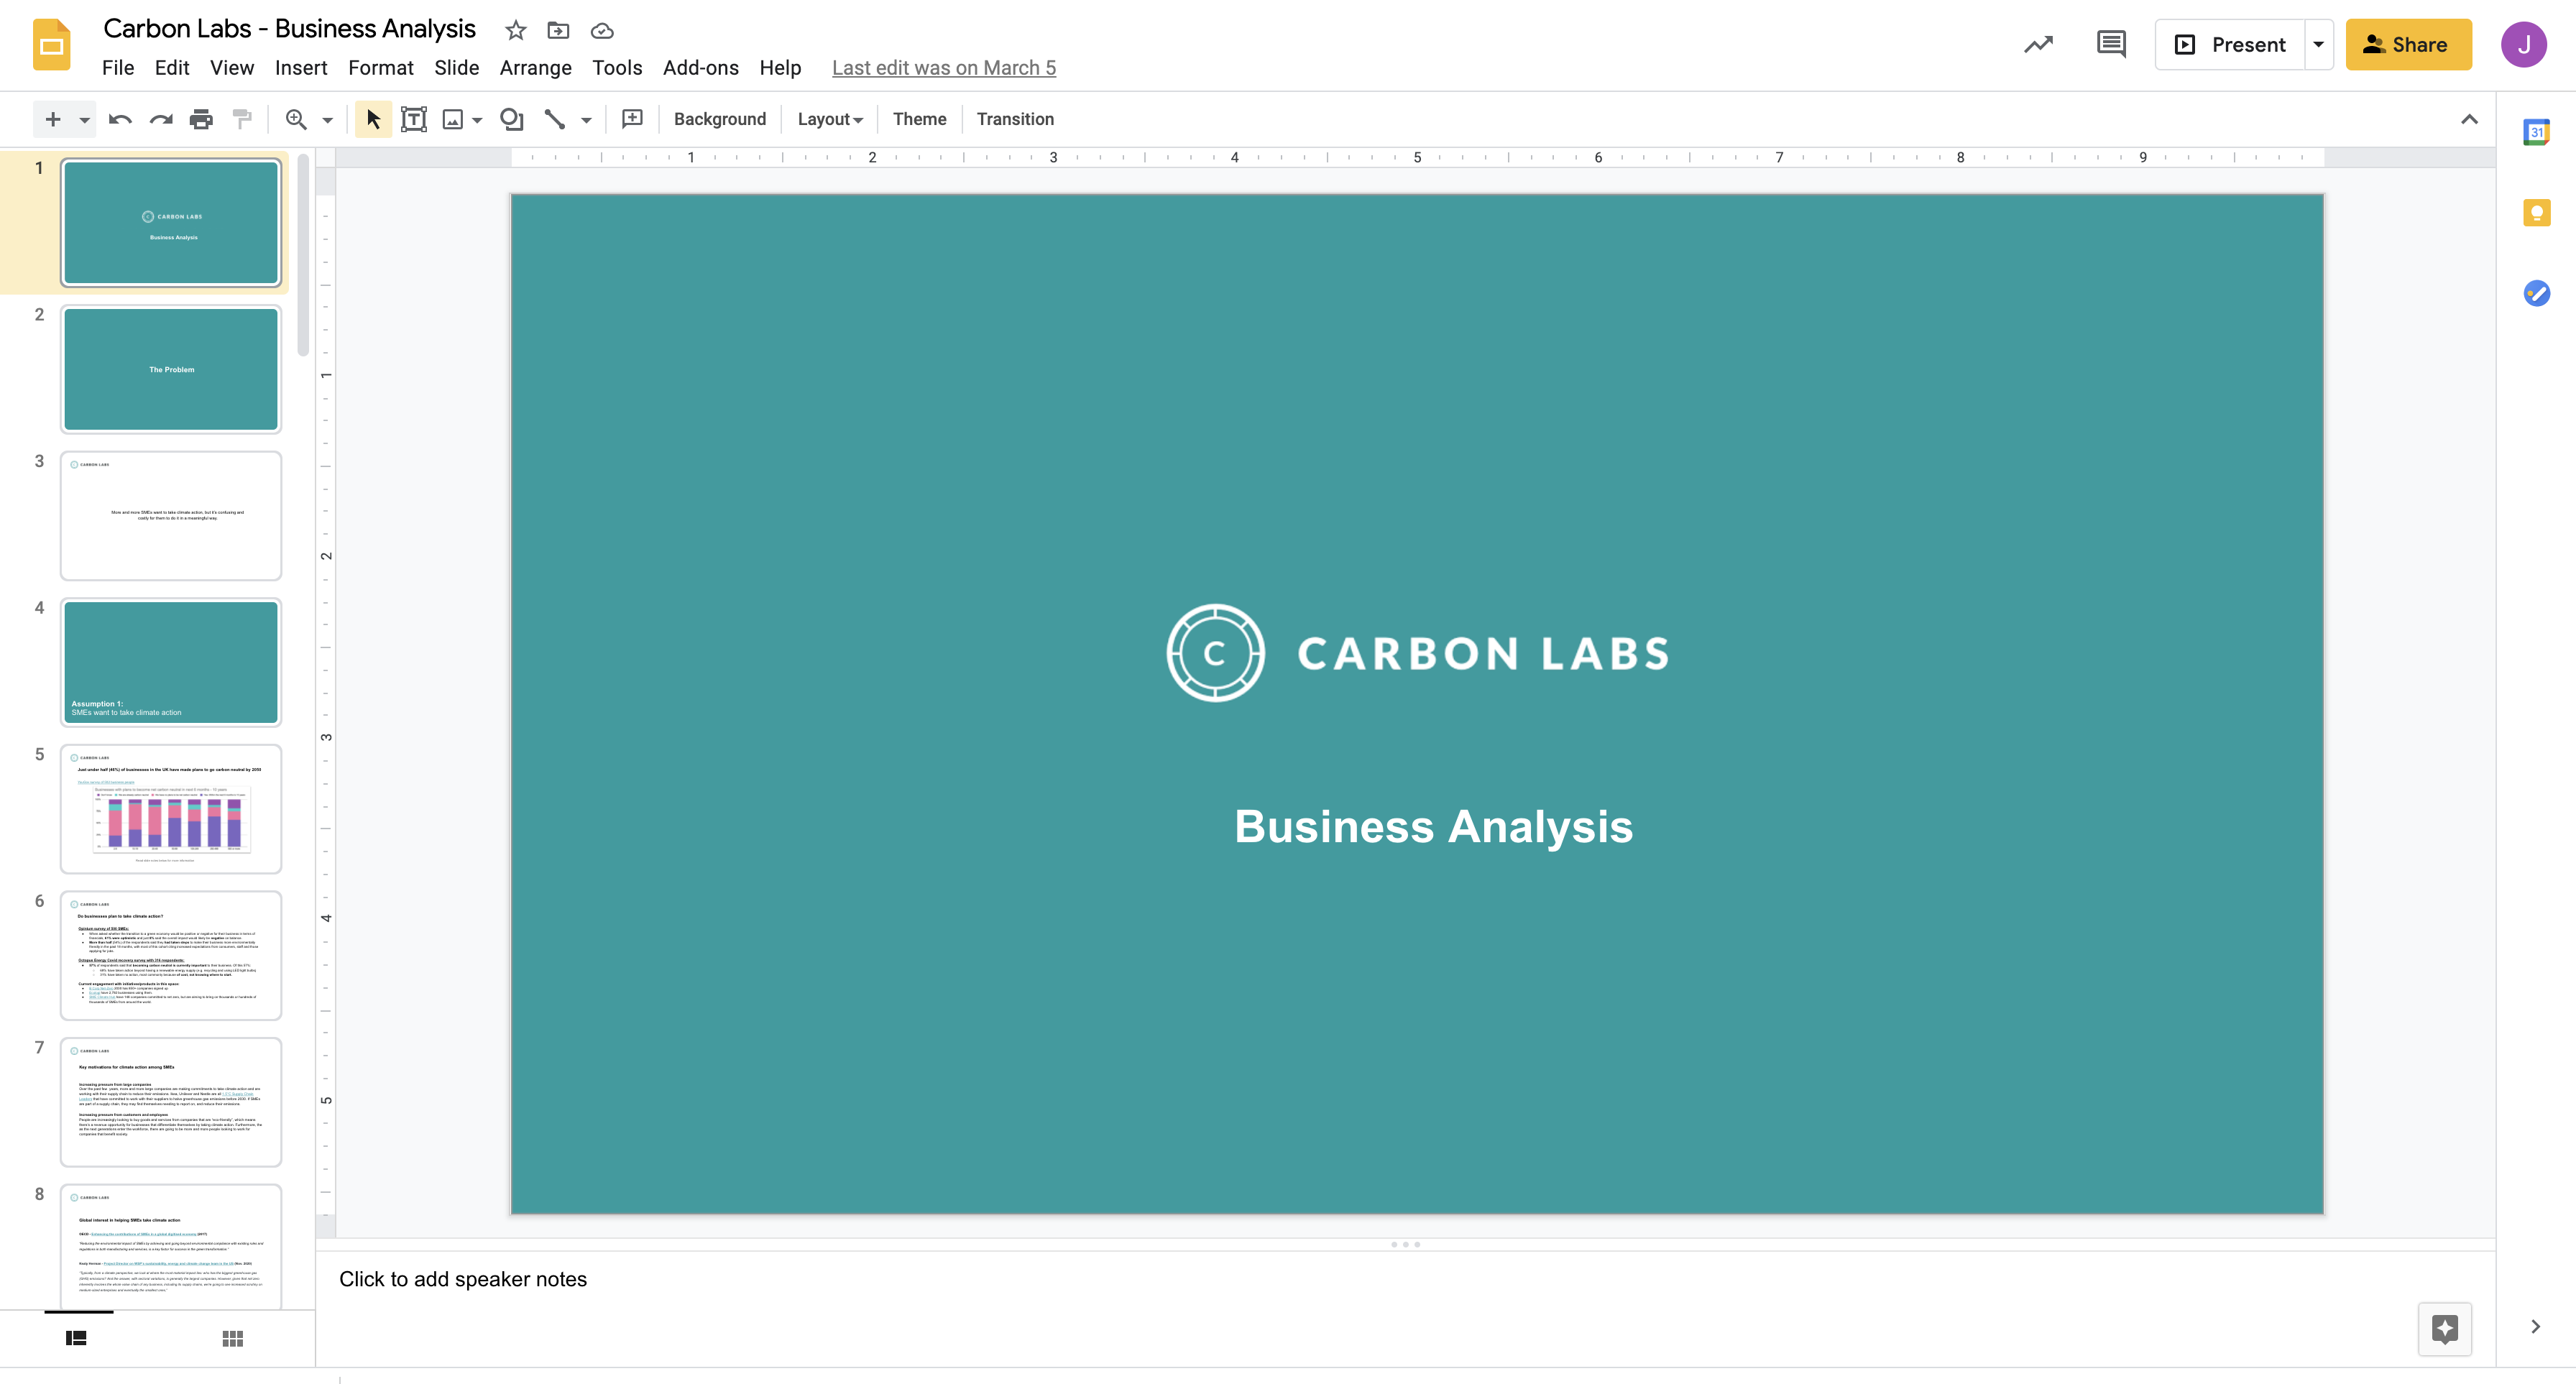Click the CARBON LABS logo on slide
Screen dimensions: 2576x1384
click(1417, 653)
